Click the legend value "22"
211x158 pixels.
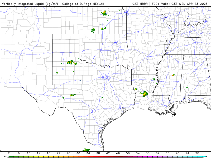(x=58, y=153)
